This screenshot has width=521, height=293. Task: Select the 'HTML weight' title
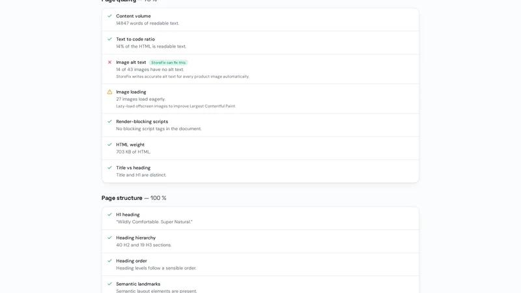(130, 145)
